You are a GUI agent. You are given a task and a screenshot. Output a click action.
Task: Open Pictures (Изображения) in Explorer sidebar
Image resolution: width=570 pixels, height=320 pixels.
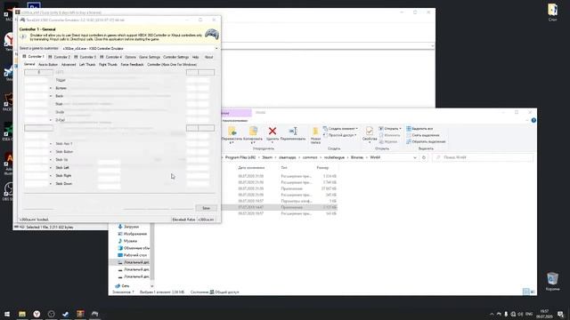tap(133, 234)
